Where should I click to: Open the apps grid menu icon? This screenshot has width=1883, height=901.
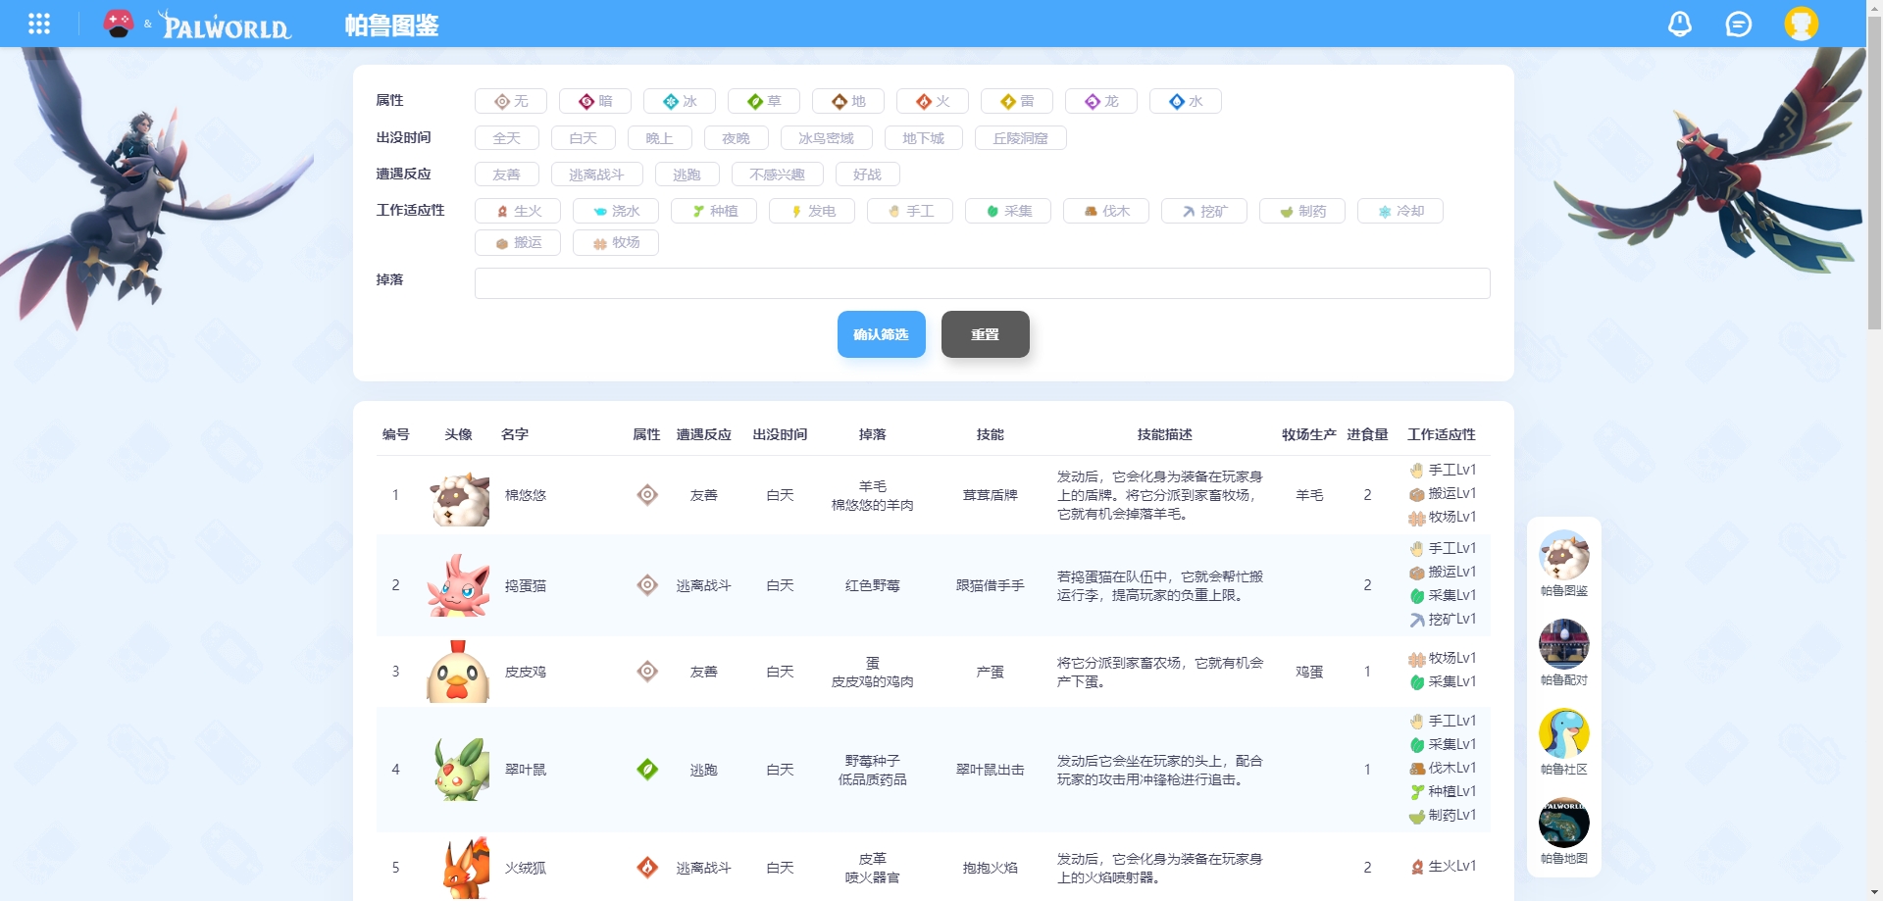pos(39,24)
